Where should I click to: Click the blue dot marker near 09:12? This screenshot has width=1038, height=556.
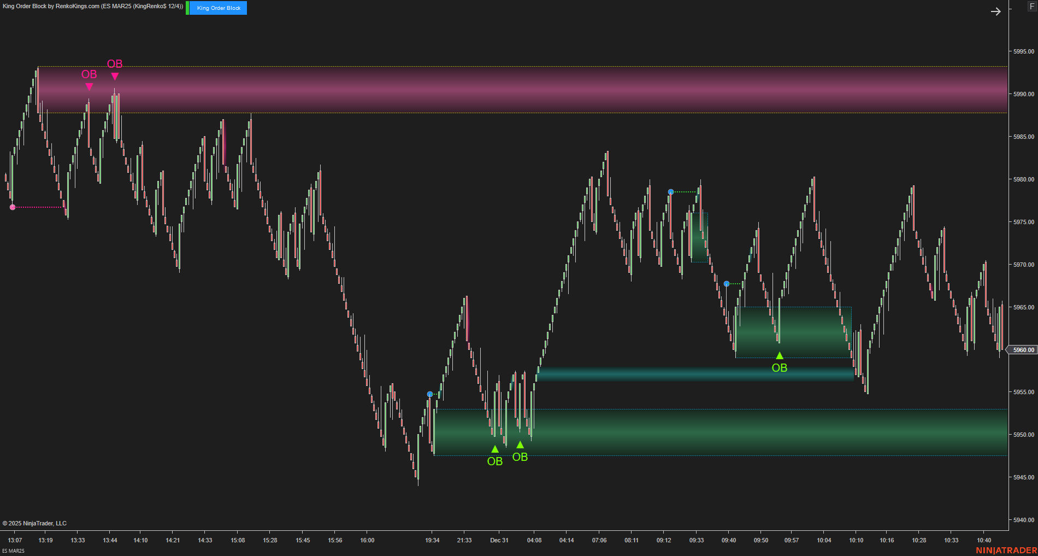tap(671, 191)
